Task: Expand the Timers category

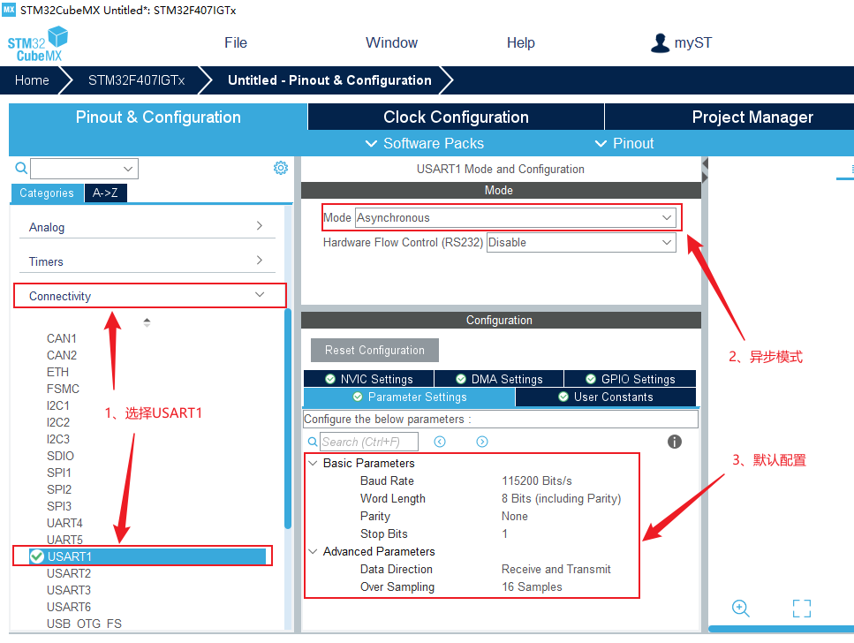Action: (259, 261)
